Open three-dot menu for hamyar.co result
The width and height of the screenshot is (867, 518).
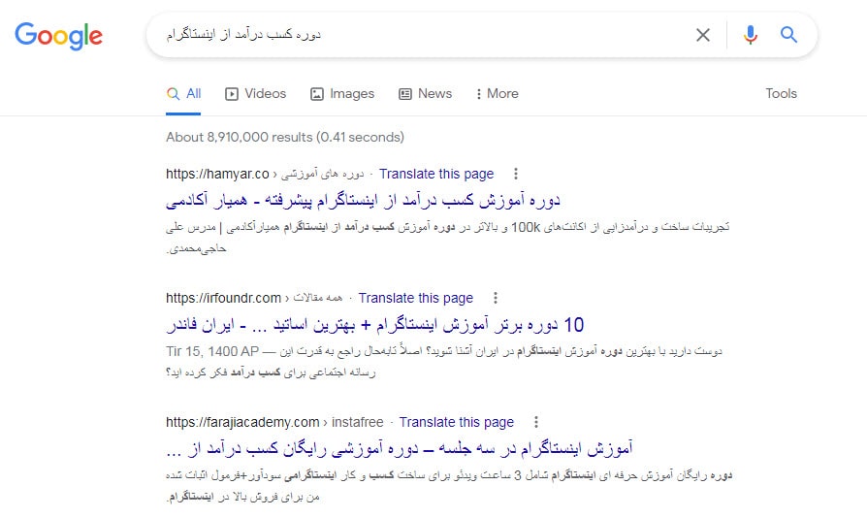[515, 174]
